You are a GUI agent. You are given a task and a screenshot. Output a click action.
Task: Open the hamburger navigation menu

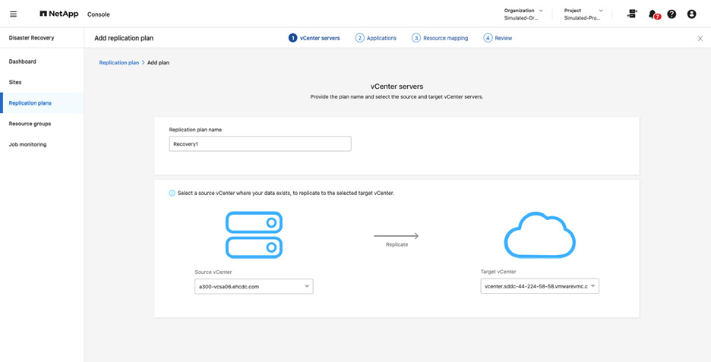[13, 14]
